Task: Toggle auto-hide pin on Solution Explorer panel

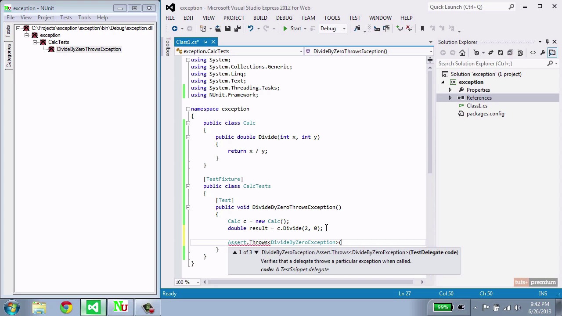Action: point(547,42)
